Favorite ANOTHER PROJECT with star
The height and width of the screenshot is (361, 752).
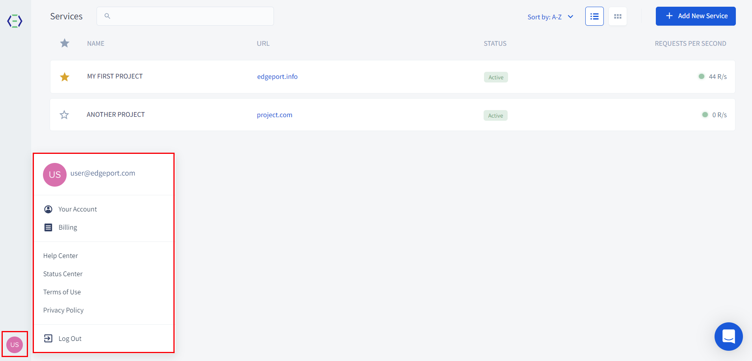(64, 115)
